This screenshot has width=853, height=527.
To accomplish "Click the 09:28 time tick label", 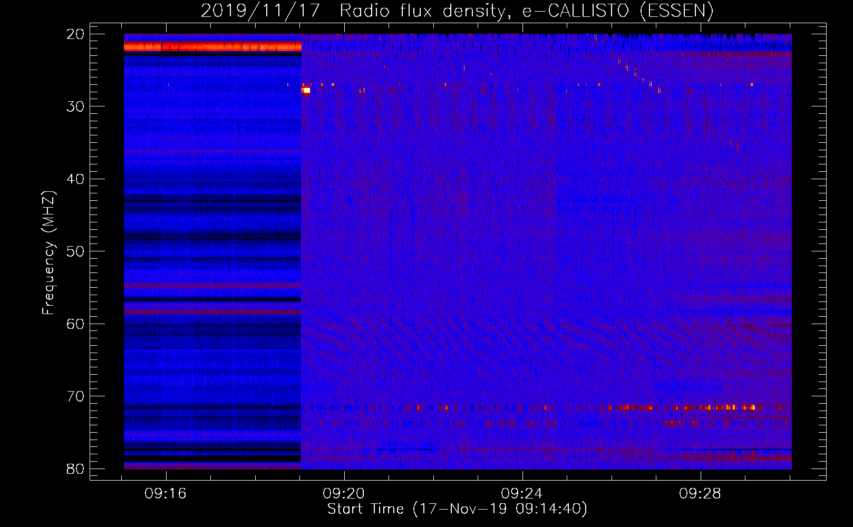I will (700, 494).
